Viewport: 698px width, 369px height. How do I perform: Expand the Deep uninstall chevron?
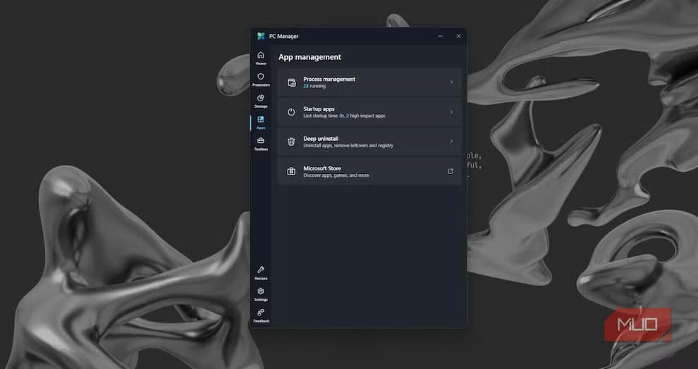pos(451,142)
